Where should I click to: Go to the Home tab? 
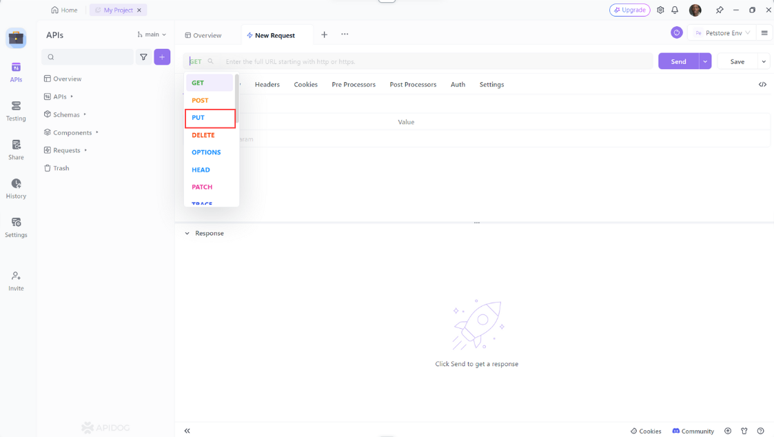click(65, 10)
